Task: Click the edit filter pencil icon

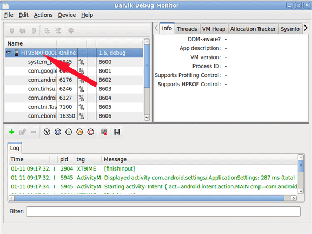Action: click(x=23, y=132)
